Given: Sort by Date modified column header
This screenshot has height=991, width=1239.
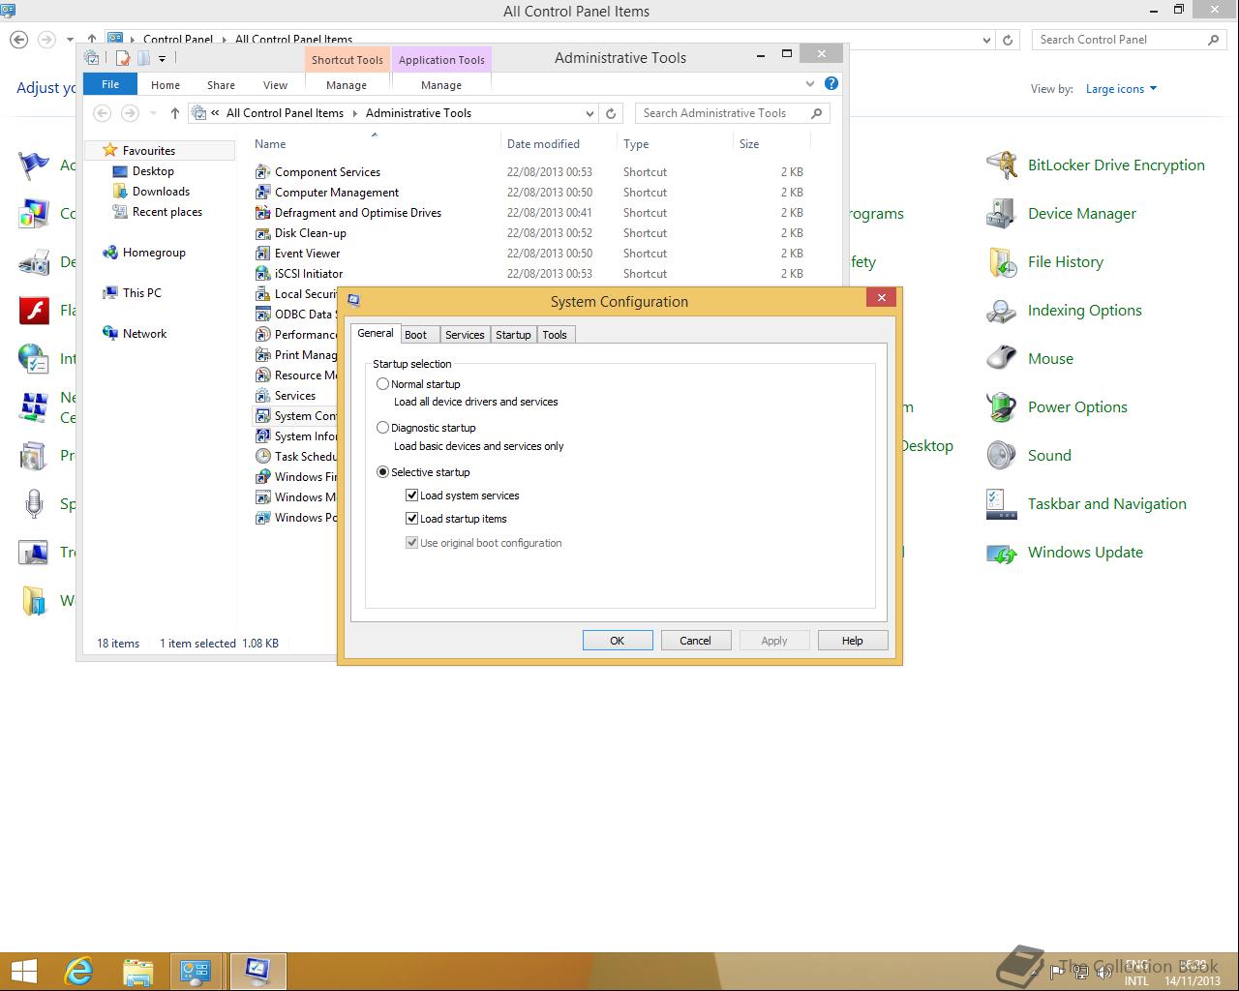Looking at the screenshot, I should click(x=559, y=144).
